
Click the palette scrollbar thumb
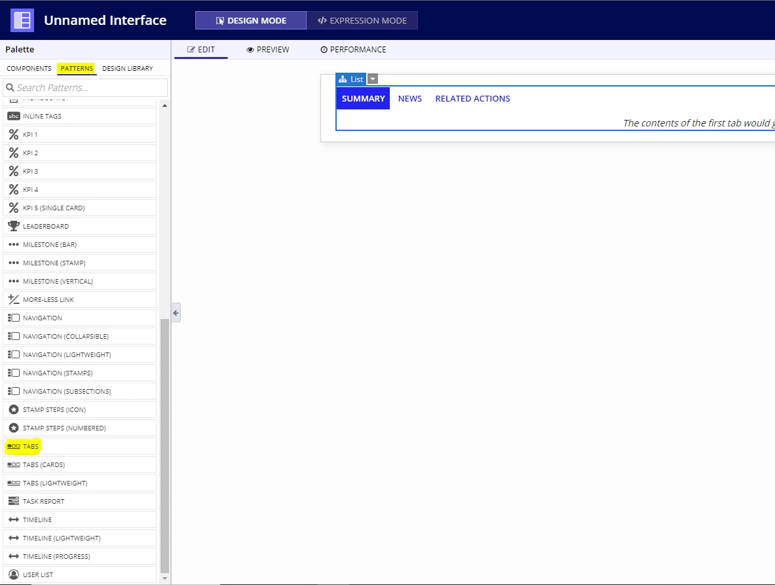(x=164, y=446)
